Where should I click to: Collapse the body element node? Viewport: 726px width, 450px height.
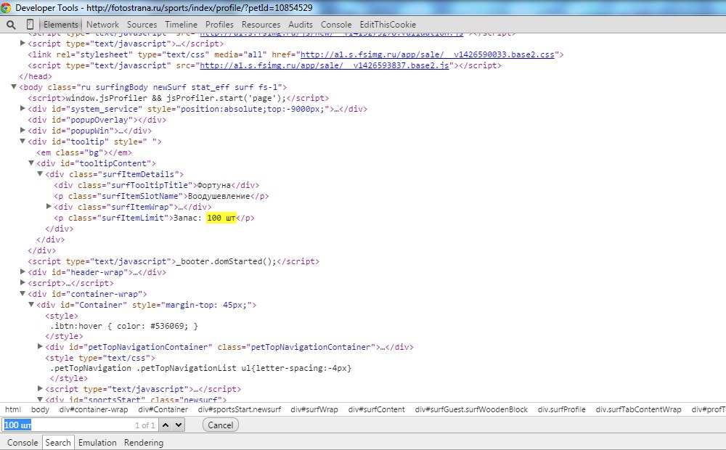(14, 86)
